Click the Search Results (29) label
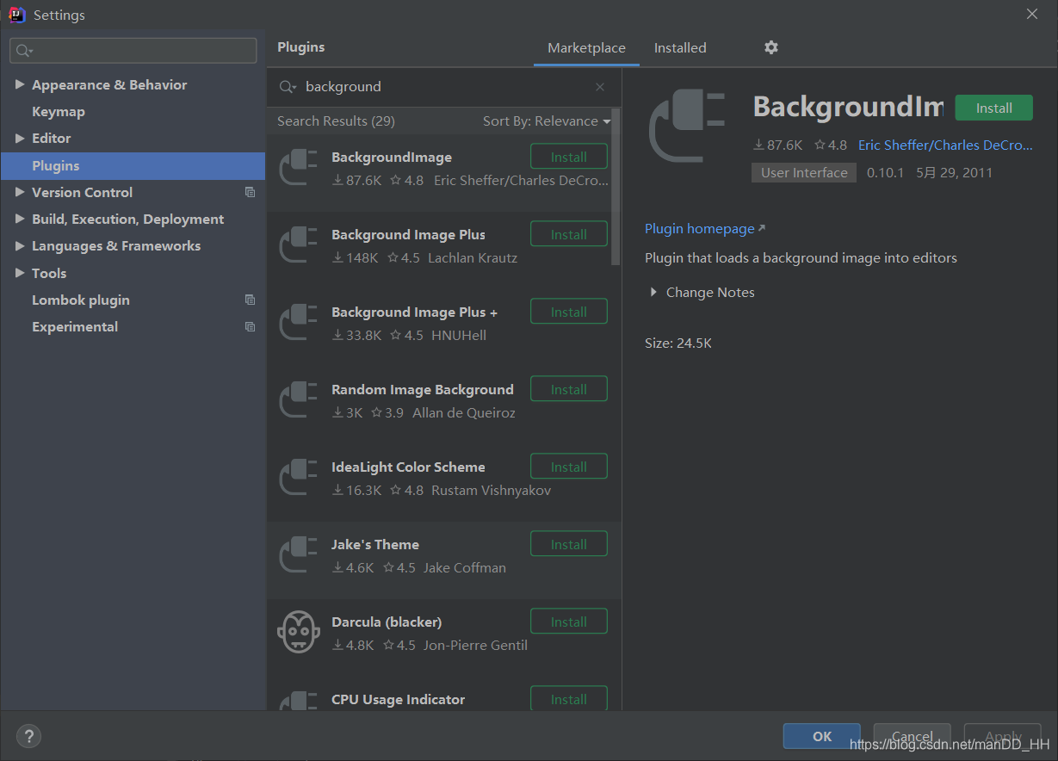The height and width of the screenshot is (761, 1058). (x=336, y=121)
